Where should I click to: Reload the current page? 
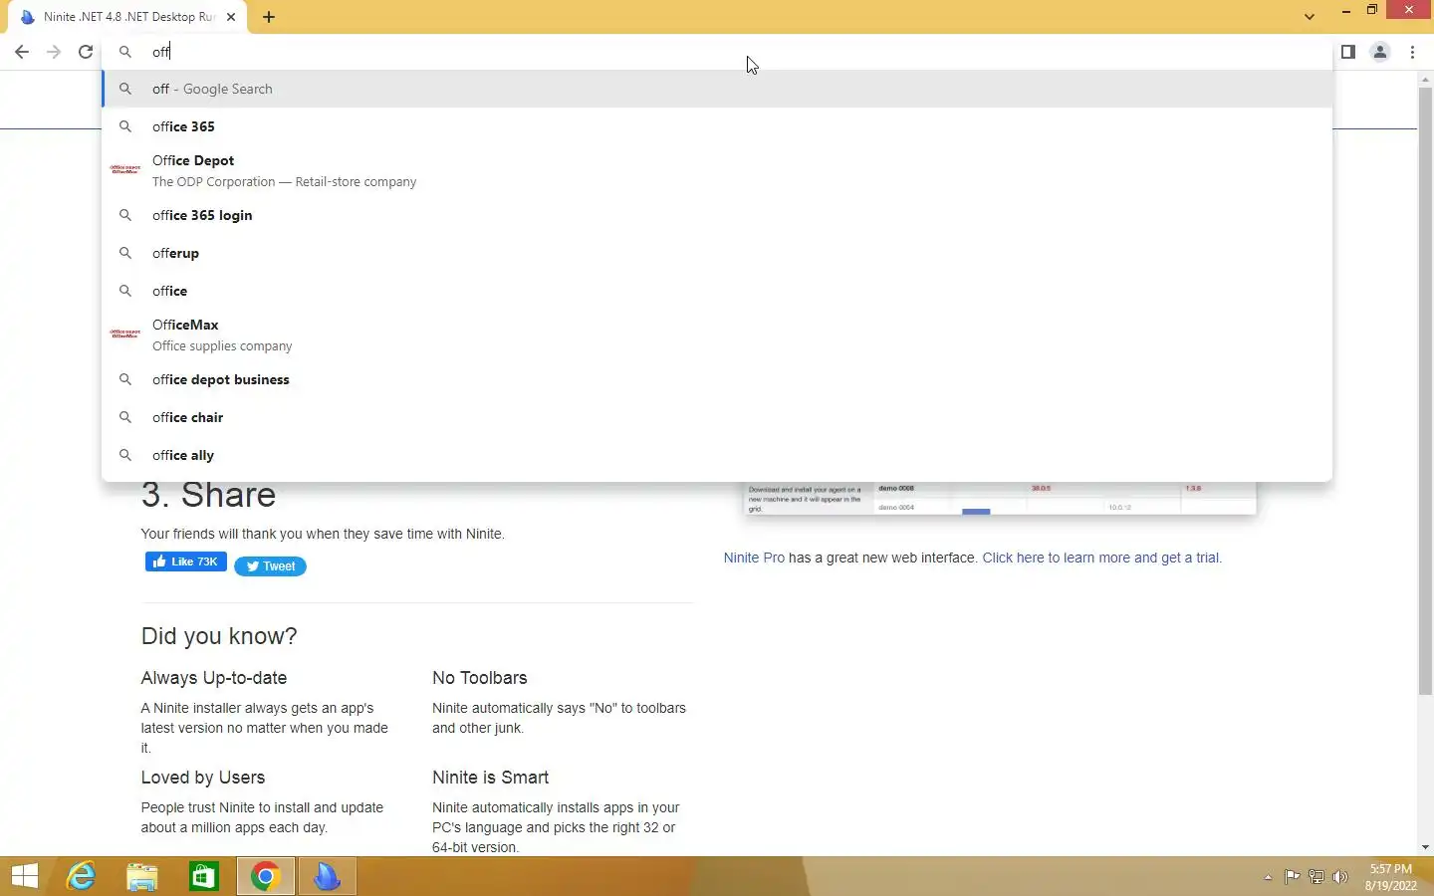[x=86, y=52]
